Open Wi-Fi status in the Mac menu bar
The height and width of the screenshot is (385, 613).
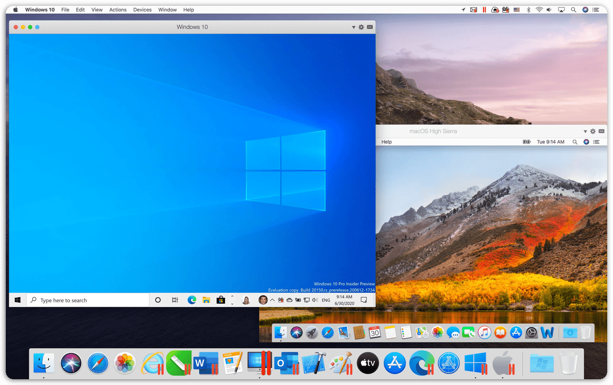click(539, 10)
